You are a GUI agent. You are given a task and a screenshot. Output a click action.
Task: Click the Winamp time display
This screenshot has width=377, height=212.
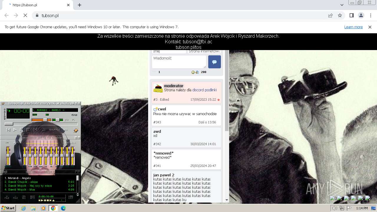click(x=22, y=111)
